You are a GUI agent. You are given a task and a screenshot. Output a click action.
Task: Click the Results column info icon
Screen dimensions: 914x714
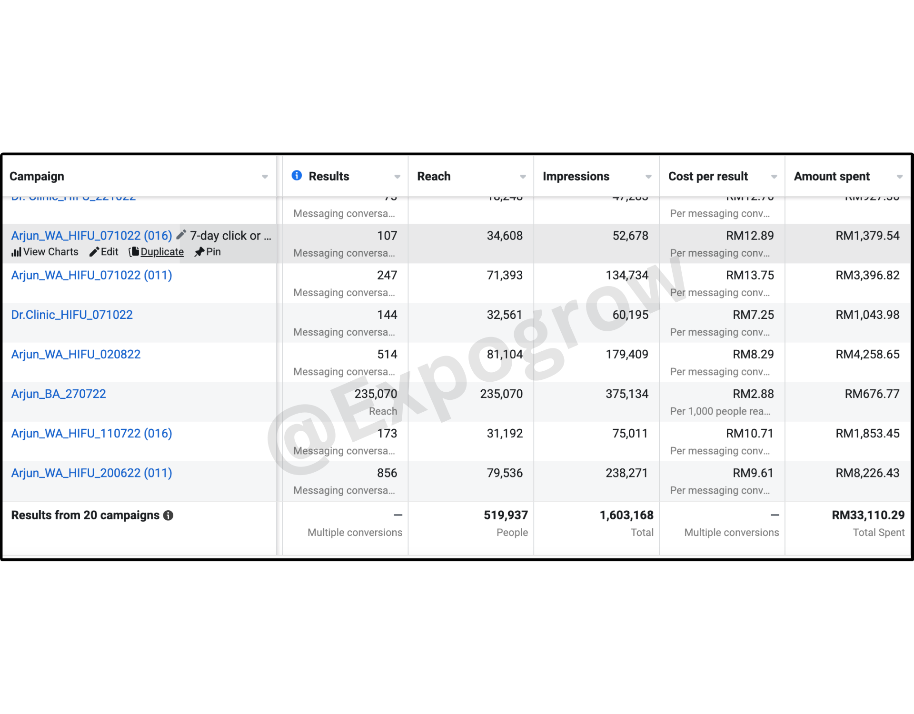297,176
